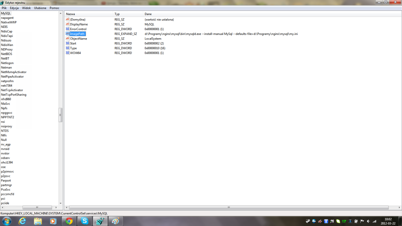The image size is (402, 226).
Task: Open the Windows Start menu
Action: [6, 221]
